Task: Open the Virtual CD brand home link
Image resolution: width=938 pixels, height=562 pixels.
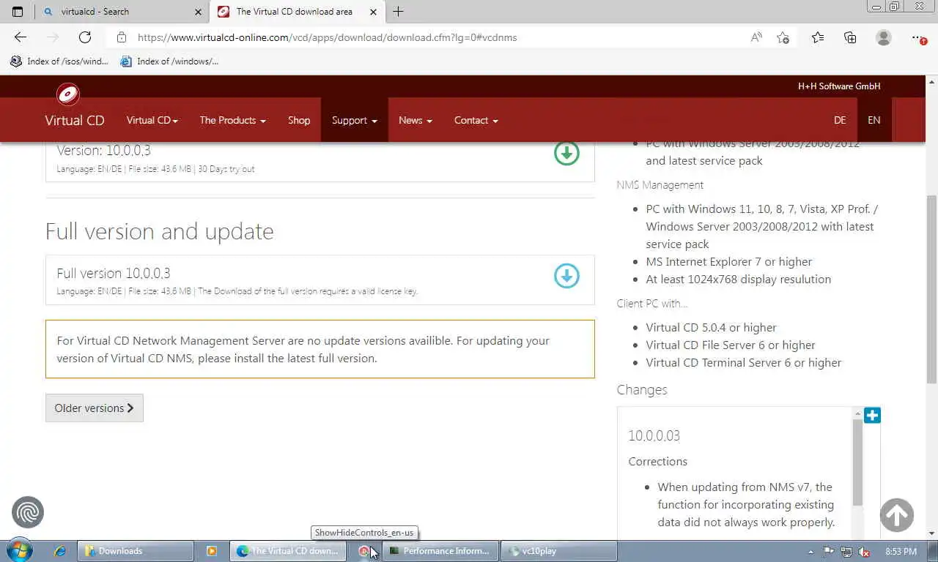Action: [x=75, y=120]
